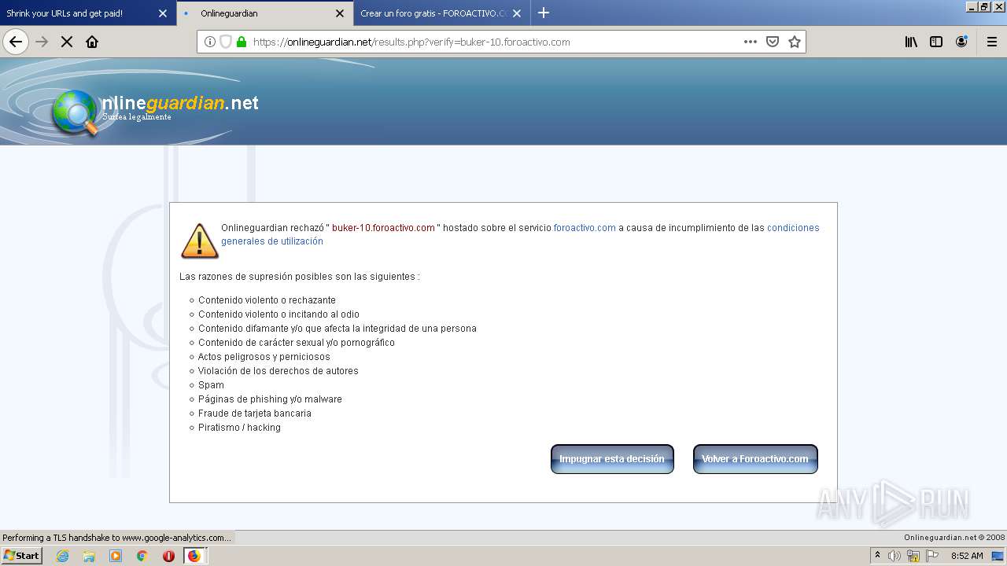This screenshot has width=1007, height=566.
Task: Open the Firefox hamburger menu
Action: click(x=992, y=42)
